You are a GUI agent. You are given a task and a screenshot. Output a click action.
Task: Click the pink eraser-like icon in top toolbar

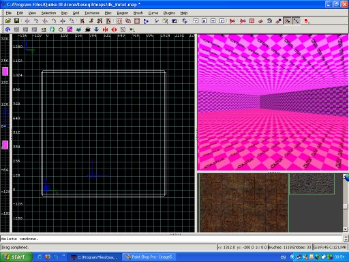[x=260, y=21]
